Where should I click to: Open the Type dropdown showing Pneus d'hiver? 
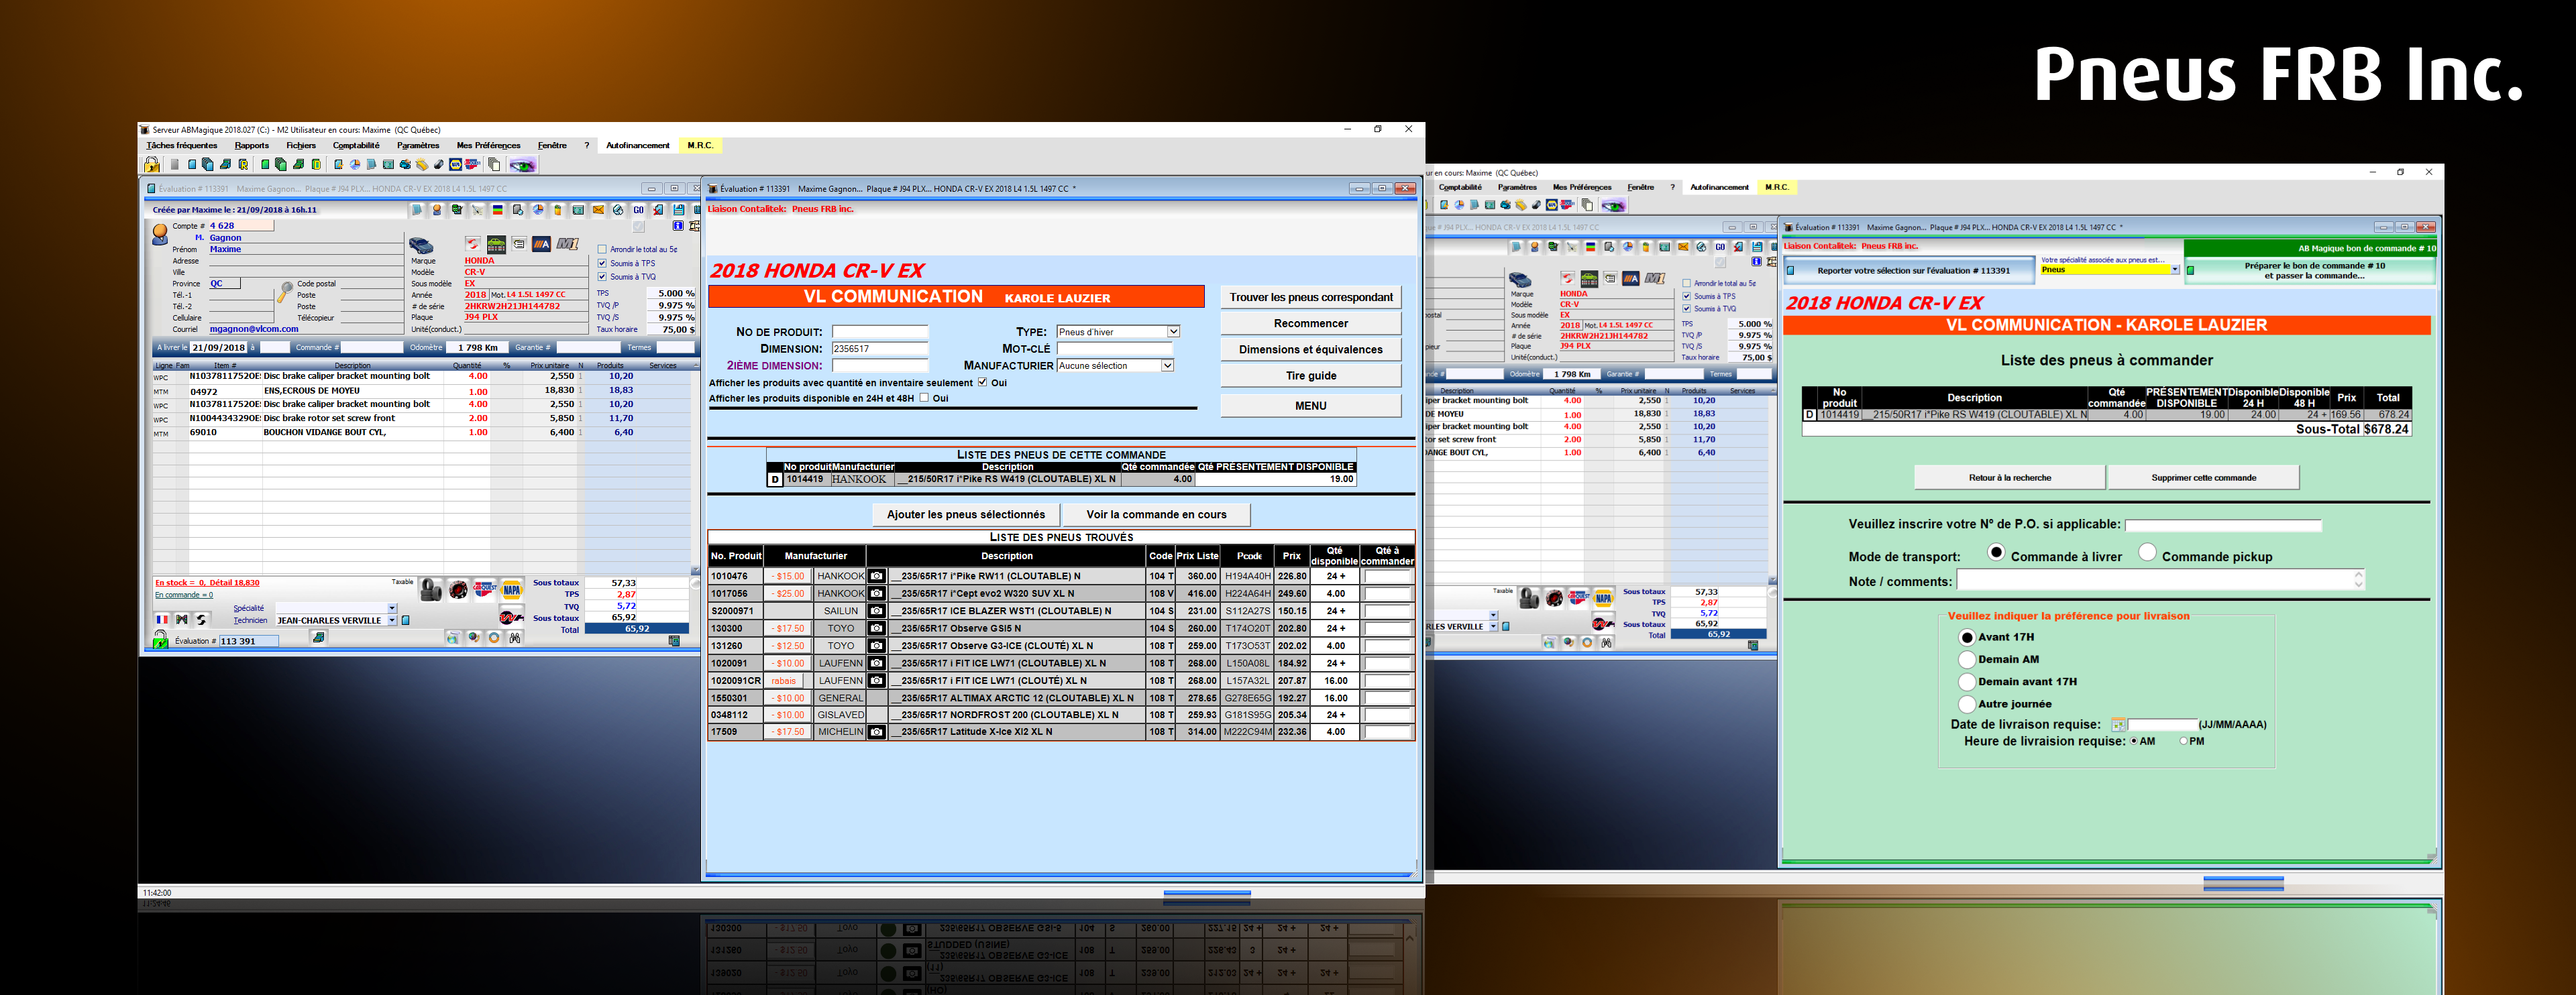(1173, 332)
